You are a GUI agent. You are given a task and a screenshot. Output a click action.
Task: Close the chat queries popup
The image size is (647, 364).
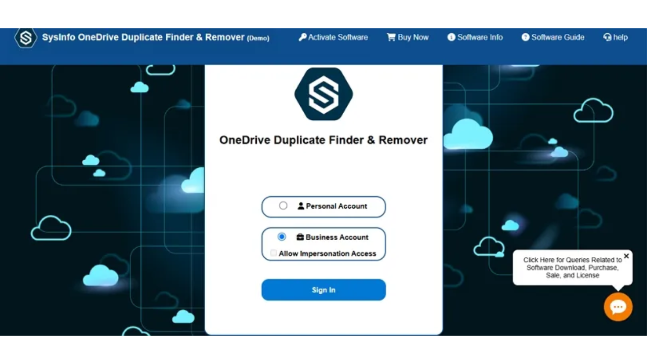[626, 256]
